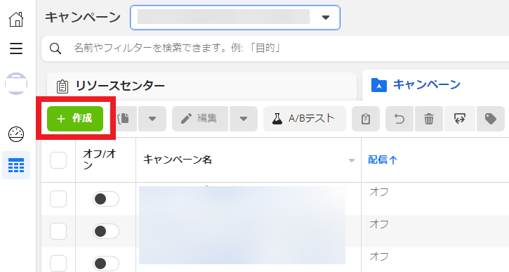Focus the name and filter search field
Image resolution: width=509 pixels, height=272 pixels.
pyautogui.click(x=275, y=48)
